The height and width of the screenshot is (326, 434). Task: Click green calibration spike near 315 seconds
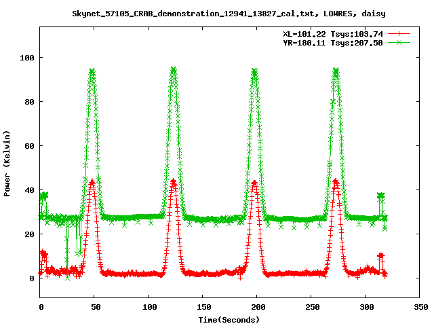click(381, 196)
